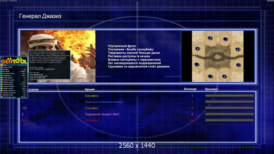
Task: Click the yellow square beside camera pitch
Action: [x=2, y=84]
